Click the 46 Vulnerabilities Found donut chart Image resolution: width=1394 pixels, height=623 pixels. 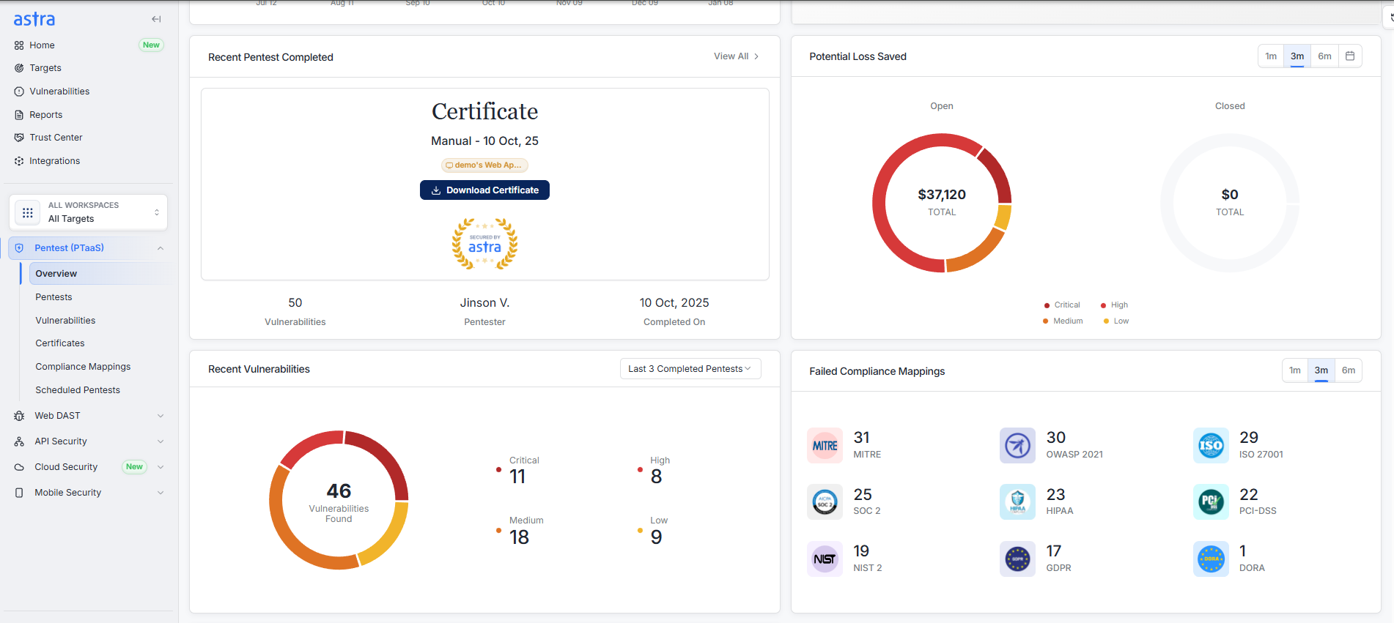pyautogui.click(x=339, y=500)
